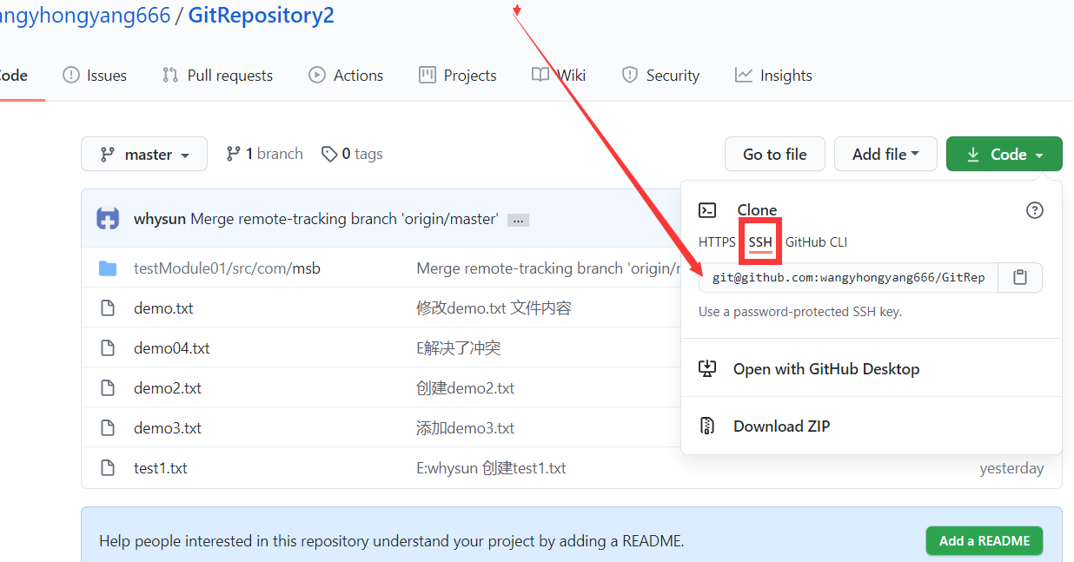
Task: Toggle the green Code dropdown button
Action: (1004, 154)
